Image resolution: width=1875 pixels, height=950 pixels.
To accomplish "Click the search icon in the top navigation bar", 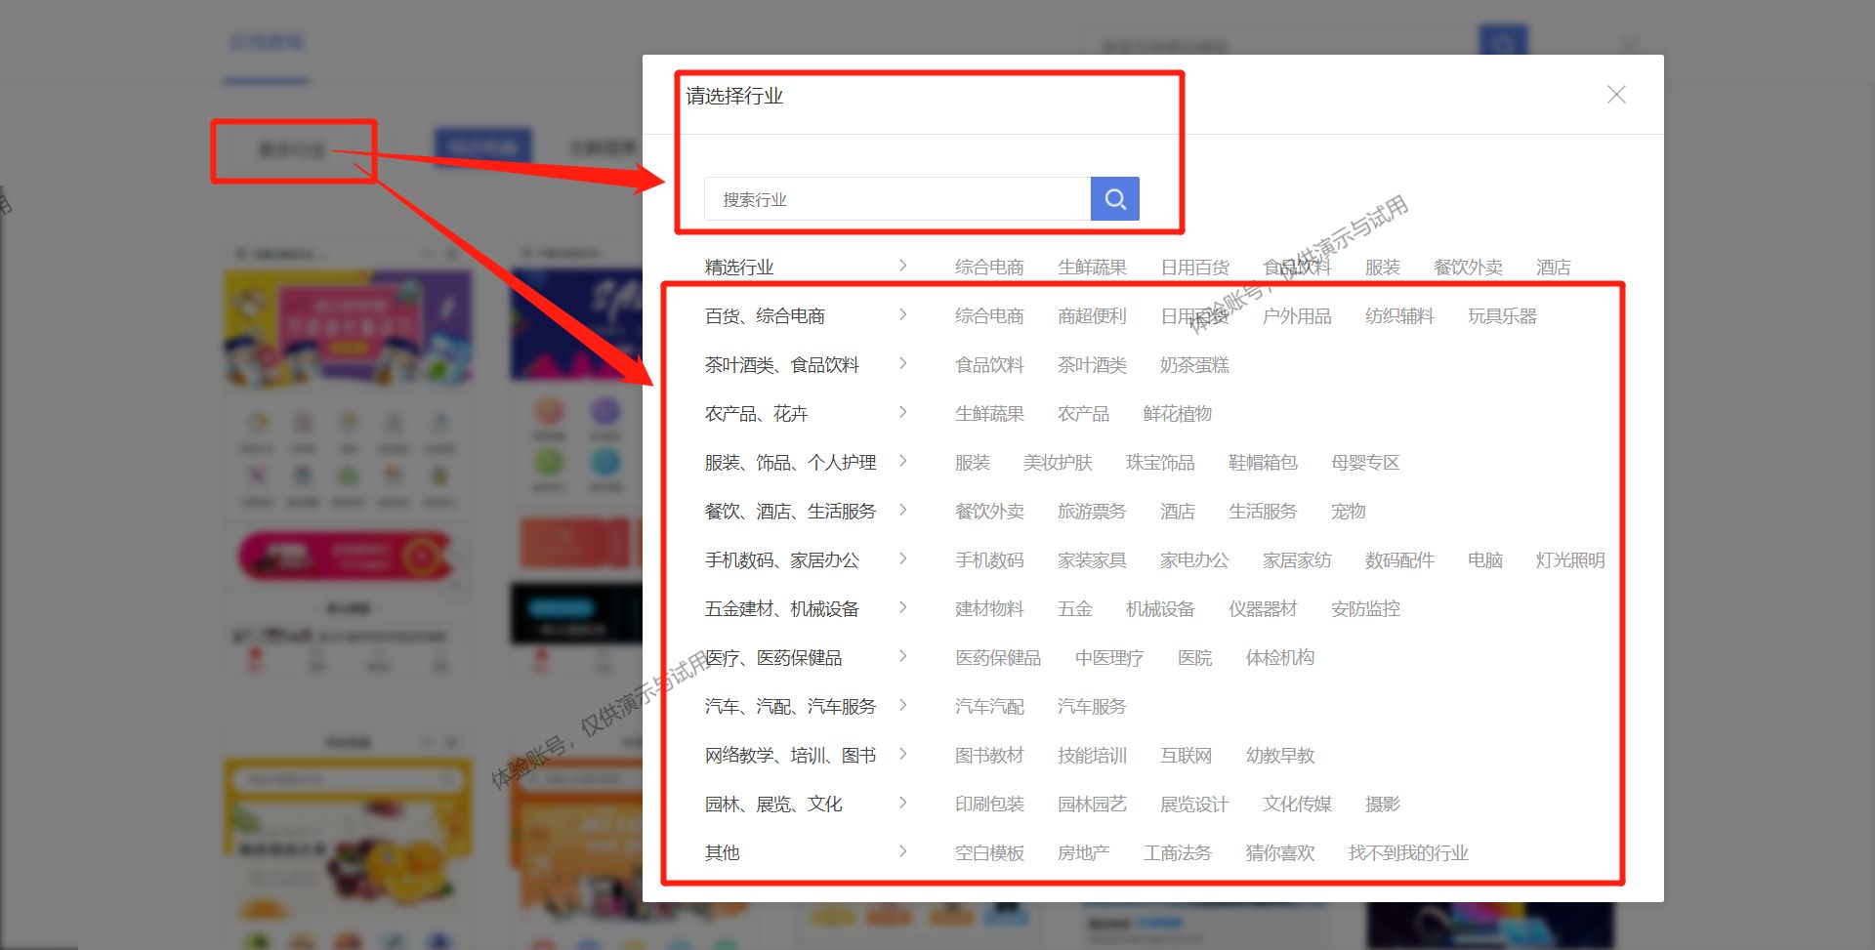I will pos(1501,44).
